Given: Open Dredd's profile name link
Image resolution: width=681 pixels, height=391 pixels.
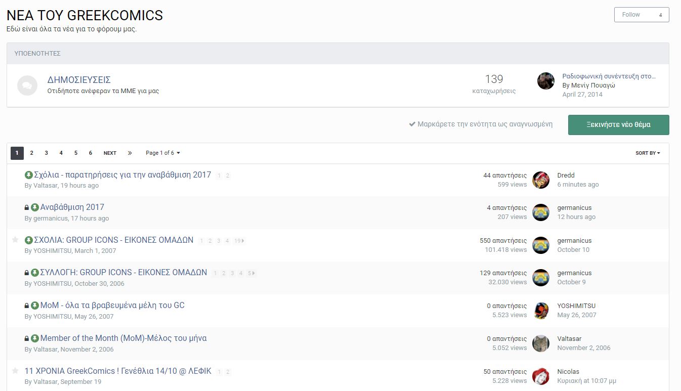Looking at the screenshot, I should [x=566, y=176].
